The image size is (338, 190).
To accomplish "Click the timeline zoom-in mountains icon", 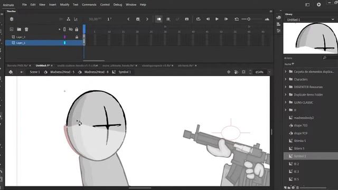I will point(267,19).
